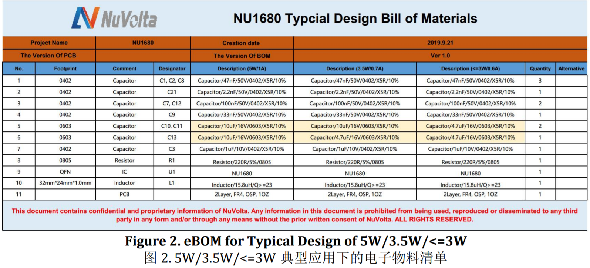Viewport: 590px width, 268px height.
Task: Click row number '11'
Action: click(19, 194)
